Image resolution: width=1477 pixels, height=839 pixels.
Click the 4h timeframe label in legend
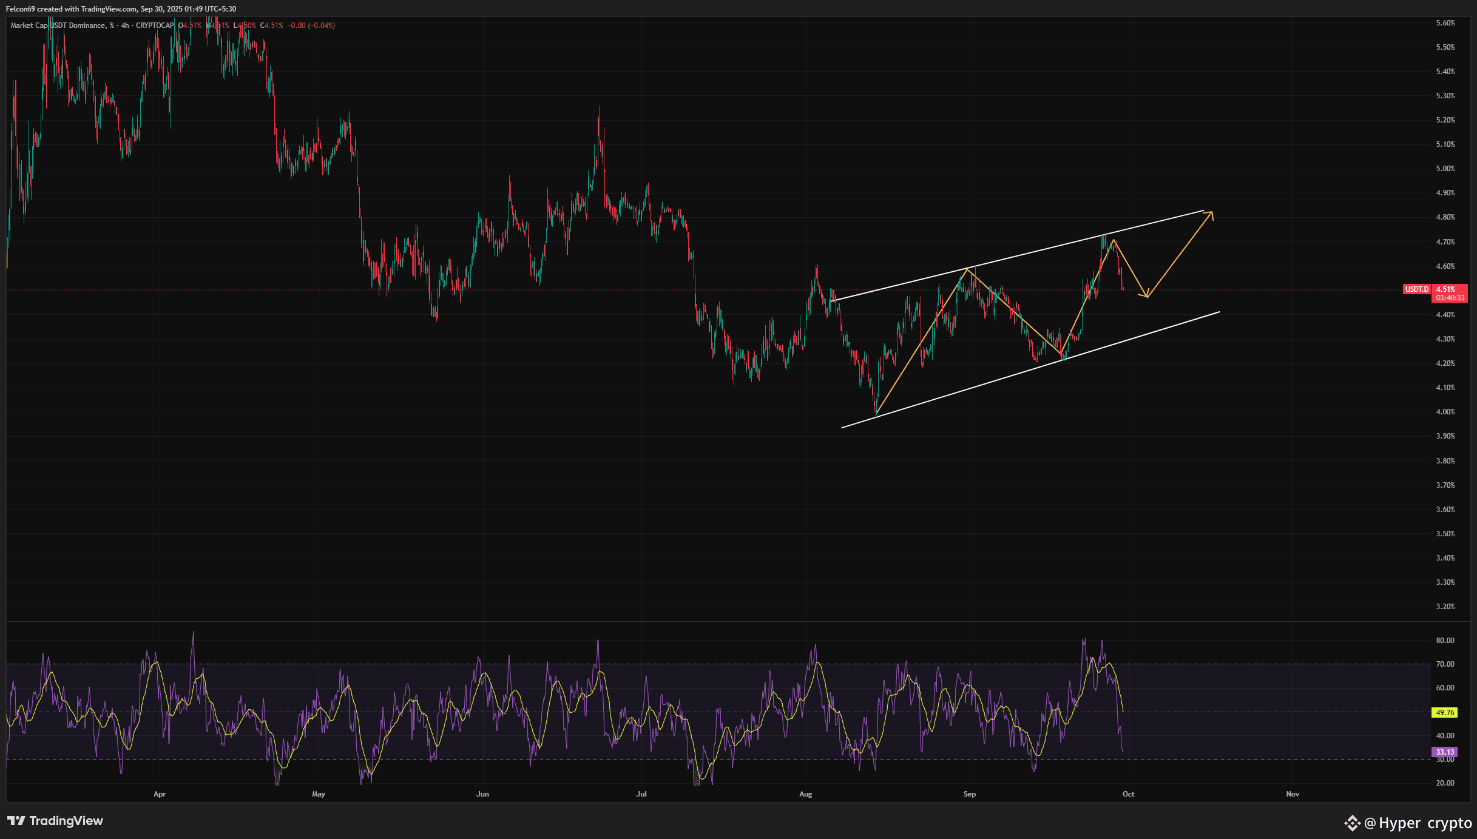125,25
